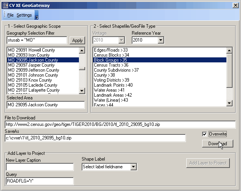Screen dimensions: 241x191
Task: Select MO 29091 Howell County
Action: tap(43, 50)
